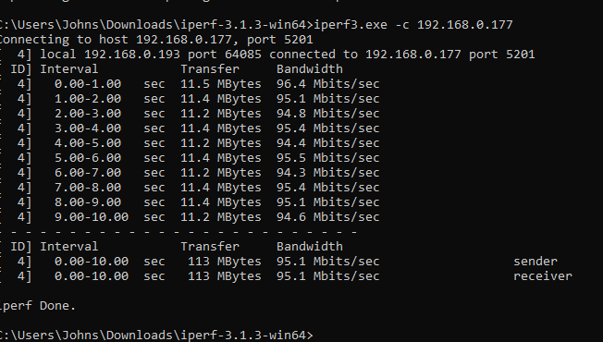The image size is (603, 342).
Task: Click the first Bandwidth column header
Action: 310,69
